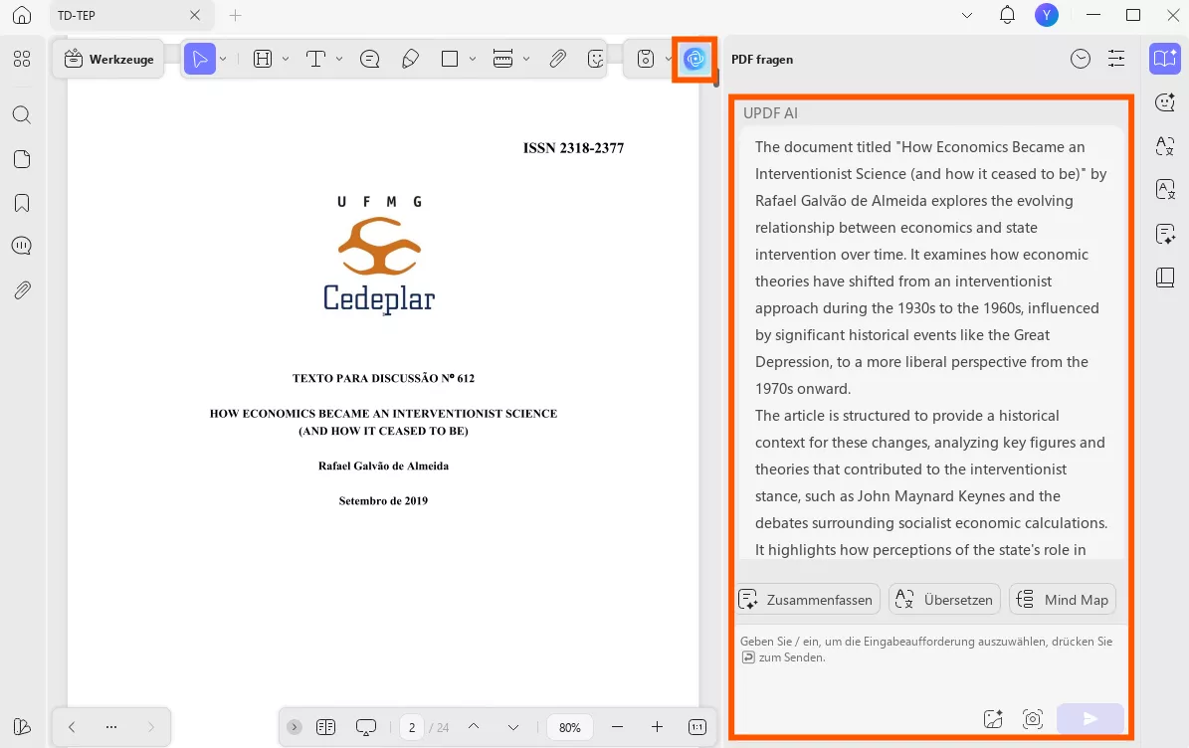This screenshot has height=748, width=1189.
Task: Click the page number input field
Action: (411, 727)
